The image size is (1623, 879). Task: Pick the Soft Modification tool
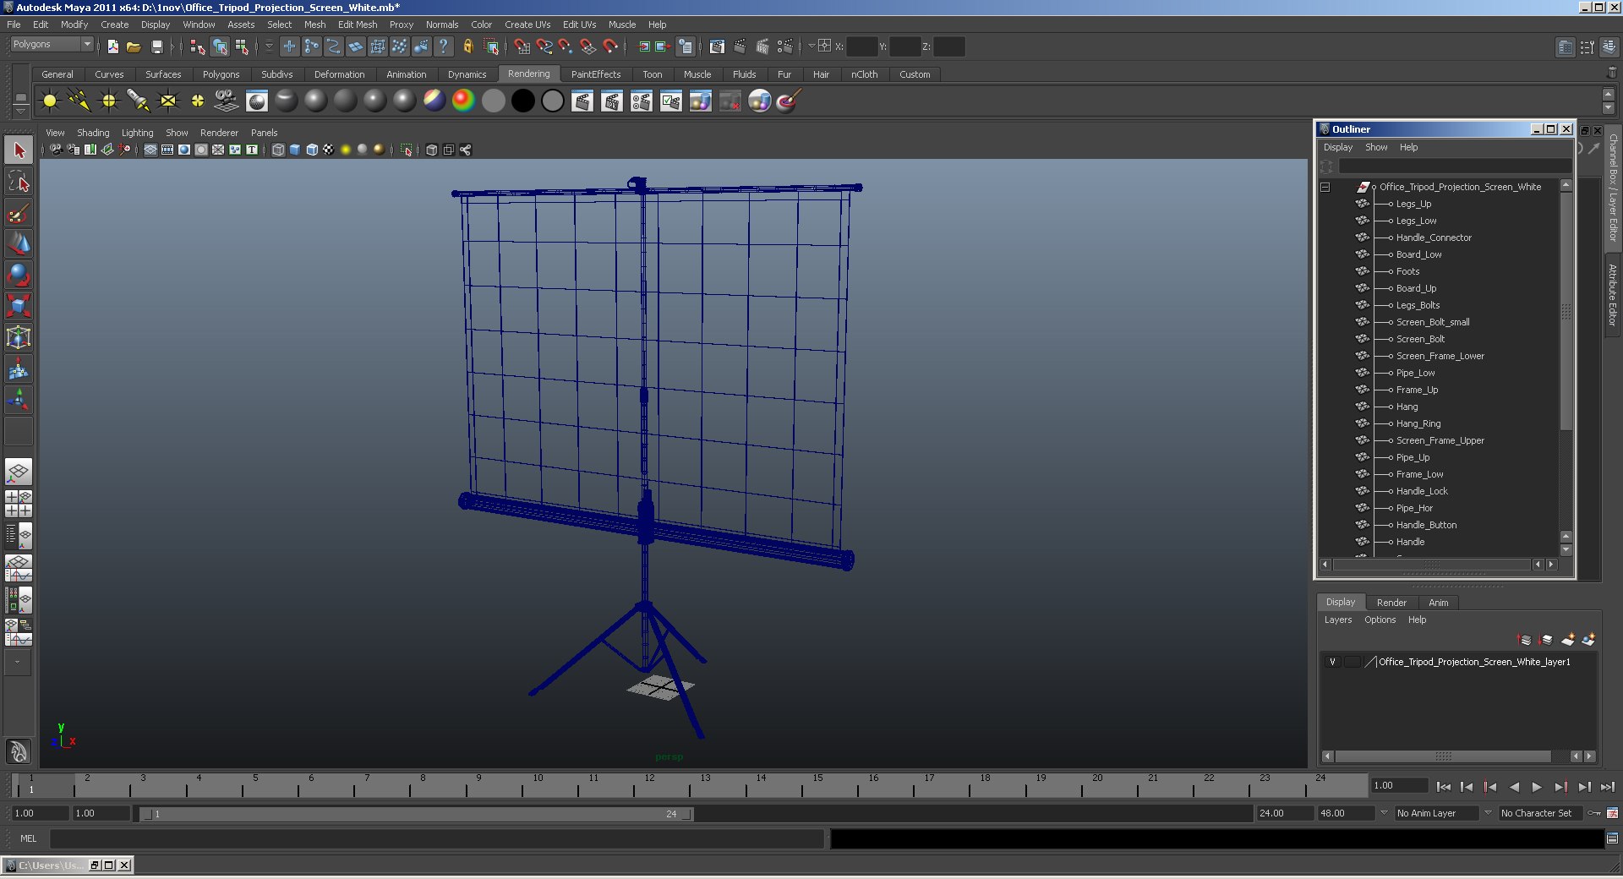[19, 369]
